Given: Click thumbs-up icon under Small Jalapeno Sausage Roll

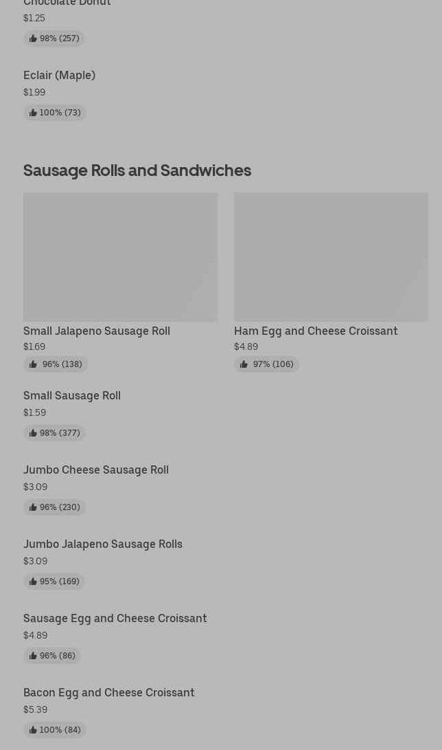Looking at the screenshot, I should 33,364.
